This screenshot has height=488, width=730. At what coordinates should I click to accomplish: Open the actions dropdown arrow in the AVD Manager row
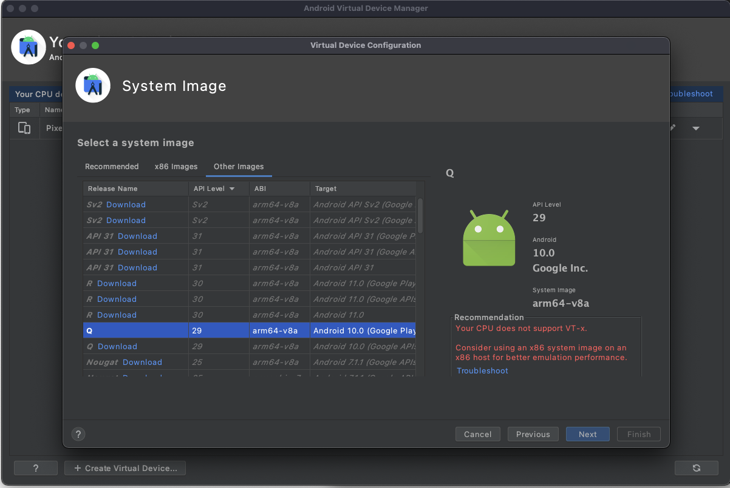click(696, 129)
